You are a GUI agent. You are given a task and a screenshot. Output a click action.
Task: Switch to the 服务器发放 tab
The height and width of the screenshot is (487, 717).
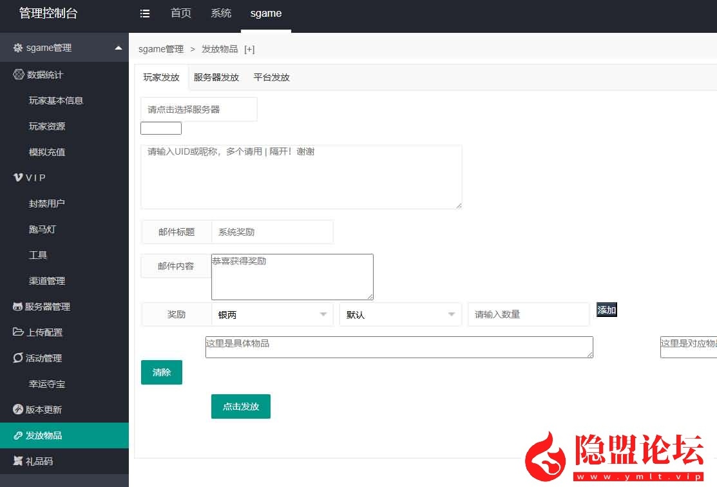pyautogui.click(x=216, y=77)
